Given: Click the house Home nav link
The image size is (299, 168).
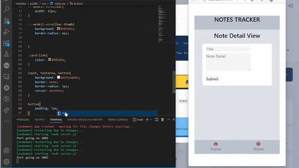Looking at the screenshot, I should (x=216, y=147).
